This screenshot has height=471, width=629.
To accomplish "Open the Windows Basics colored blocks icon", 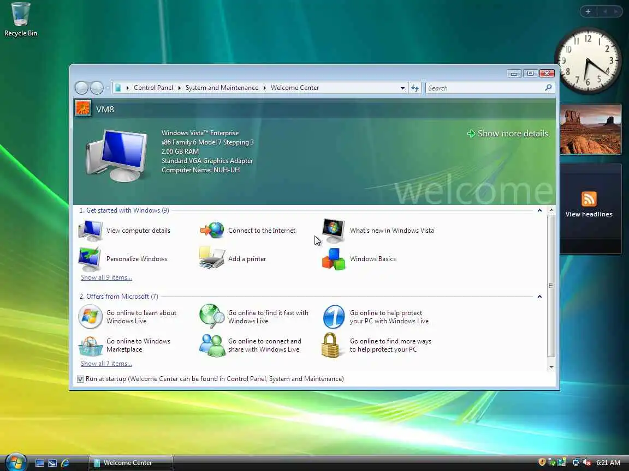I will point(334,259).
